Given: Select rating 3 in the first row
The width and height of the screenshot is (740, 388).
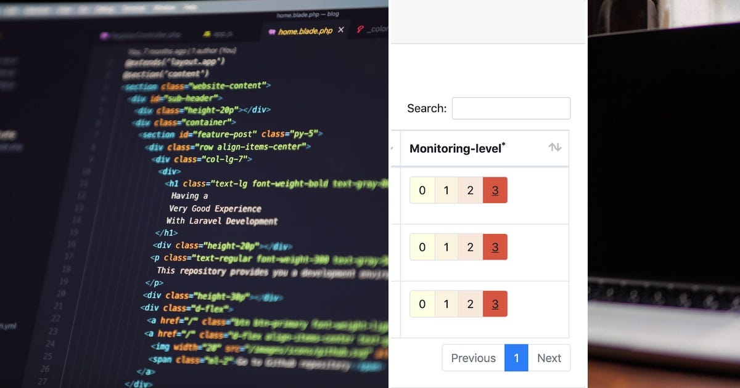Looking at the screenshot, I should coord(495,190).
